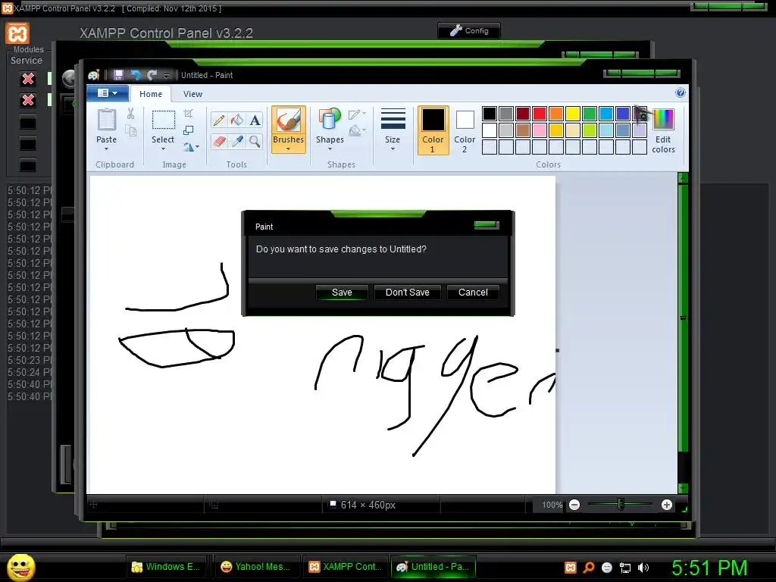Pick the yellow color swatch
Viewport: 776px width, 582px height.
tap(573, 114)
